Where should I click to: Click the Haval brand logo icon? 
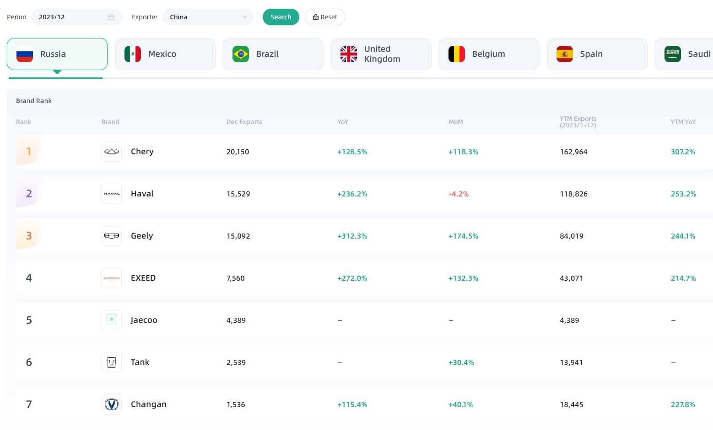(112, 194)
